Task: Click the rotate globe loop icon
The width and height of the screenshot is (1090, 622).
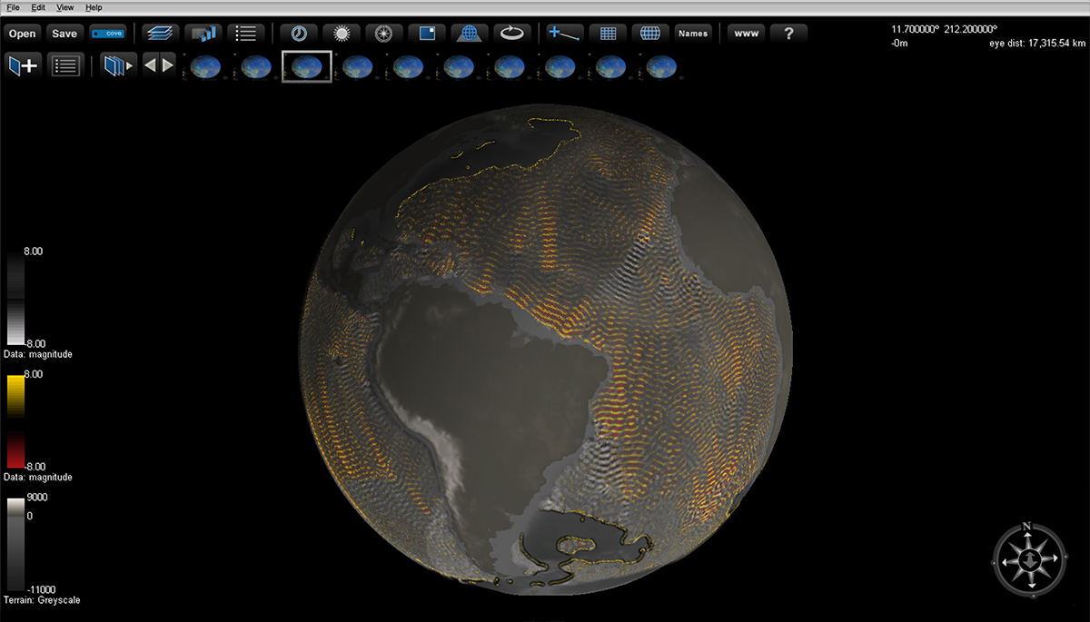Action: [x=513, y=34]
